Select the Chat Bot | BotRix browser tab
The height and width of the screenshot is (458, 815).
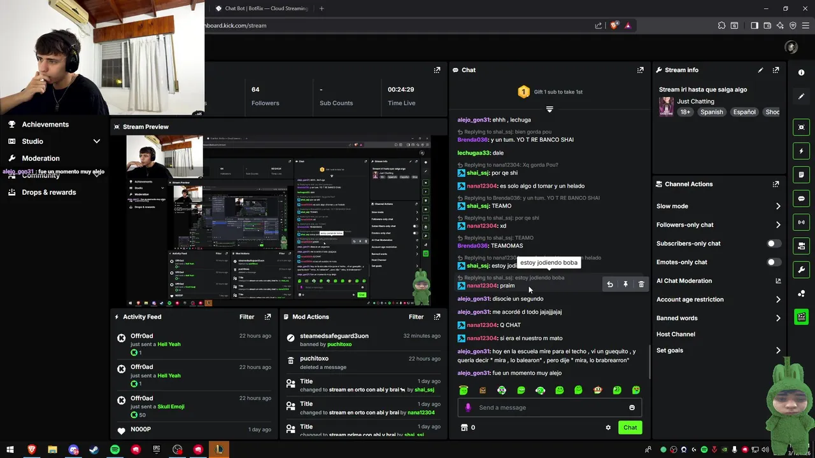pos(261,8)
